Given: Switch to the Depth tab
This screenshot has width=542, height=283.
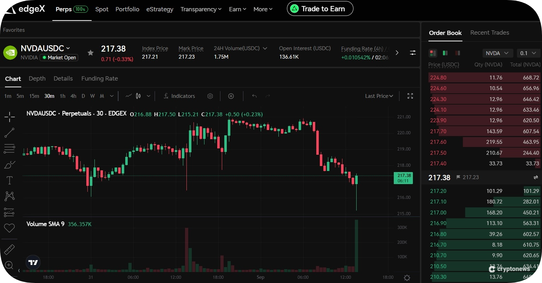Looking at the screenshot, I should point(37,78).
